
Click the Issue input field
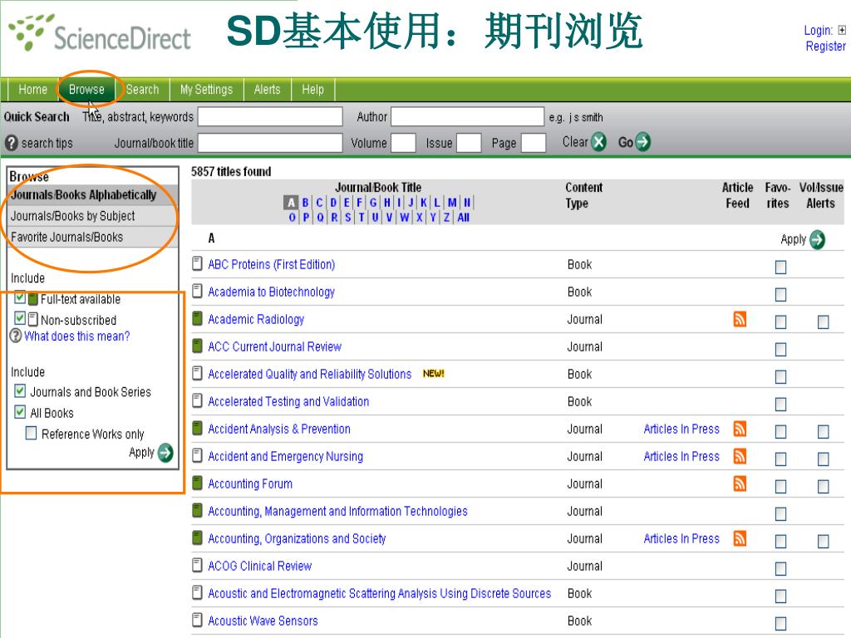pos(469,143)
